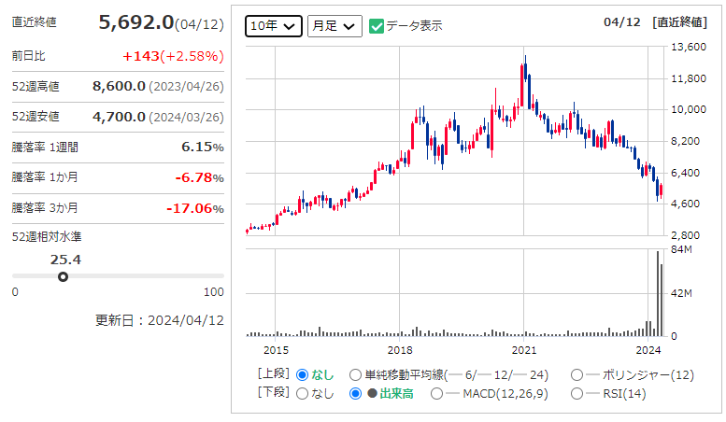Click the 更新日 2024/04/12 text
The height and width of the screenshot is (422, 726).
coord(159,319)
